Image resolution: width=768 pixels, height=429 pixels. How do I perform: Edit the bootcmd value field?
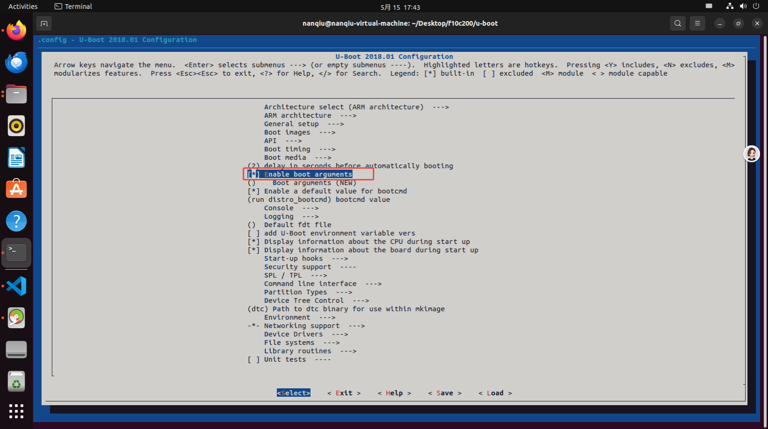tap(319, 200)
